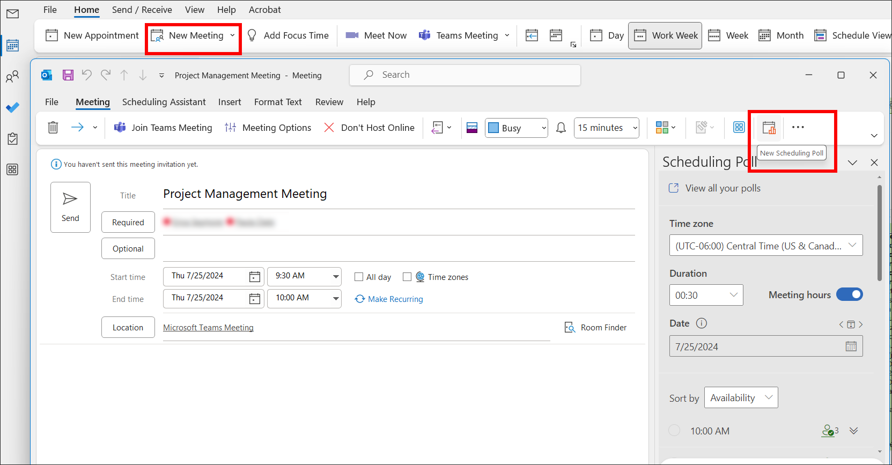Open the Format Text tab
Screen dimensions: 892x465
[278, 102]
